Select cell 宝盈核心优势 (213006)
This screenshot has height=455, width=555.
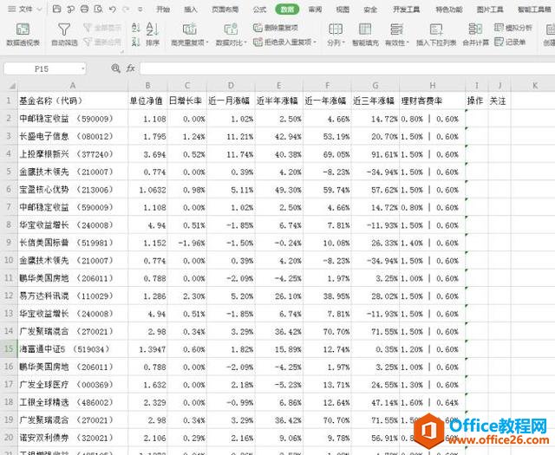pyautogui.click(x=73, y=190)
